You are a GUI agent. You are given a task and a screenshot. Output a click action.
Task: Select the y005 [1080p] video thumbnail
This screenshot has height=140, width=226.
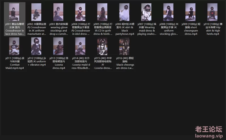(x=102, y=12)
